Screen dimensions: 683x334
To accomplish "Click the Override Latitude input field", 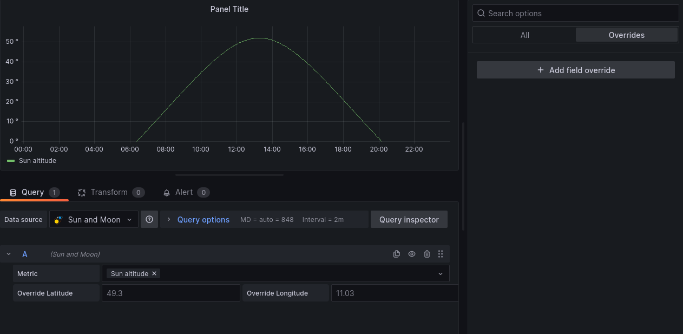I will pos(170,293).
